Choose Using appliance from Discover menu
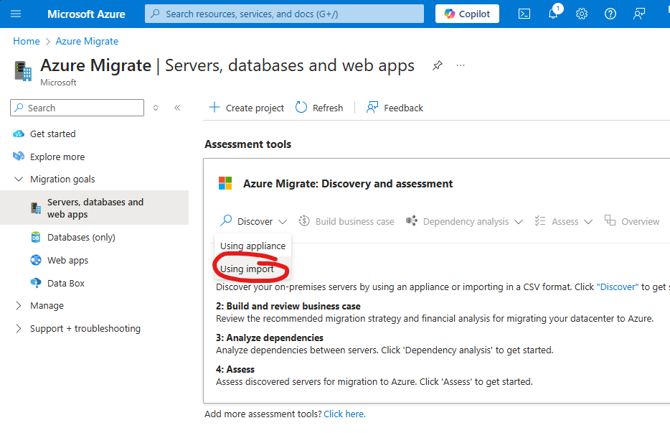Viewport: 670px width, 433px height. [x=253, y=246]
